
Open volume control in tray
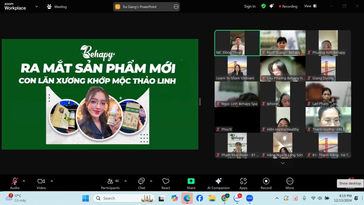coord(320,198)
